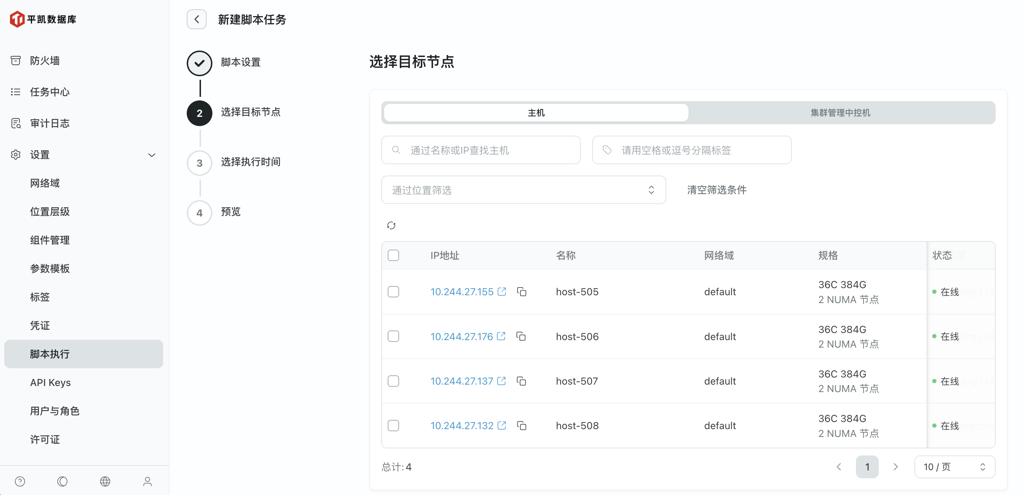The image size is (1022, 495).
Task: Click the 清空筛选条件 button
Action: pos(717,190)
